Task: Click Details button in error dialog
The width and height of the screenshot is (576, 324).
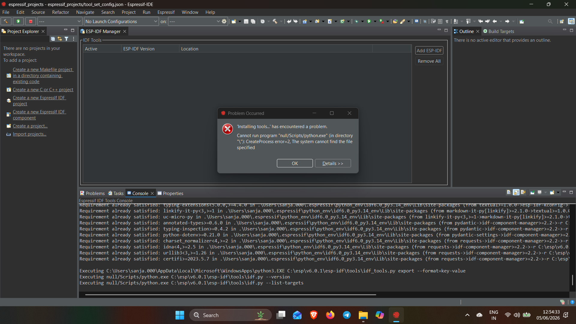Action: [333, 163]
